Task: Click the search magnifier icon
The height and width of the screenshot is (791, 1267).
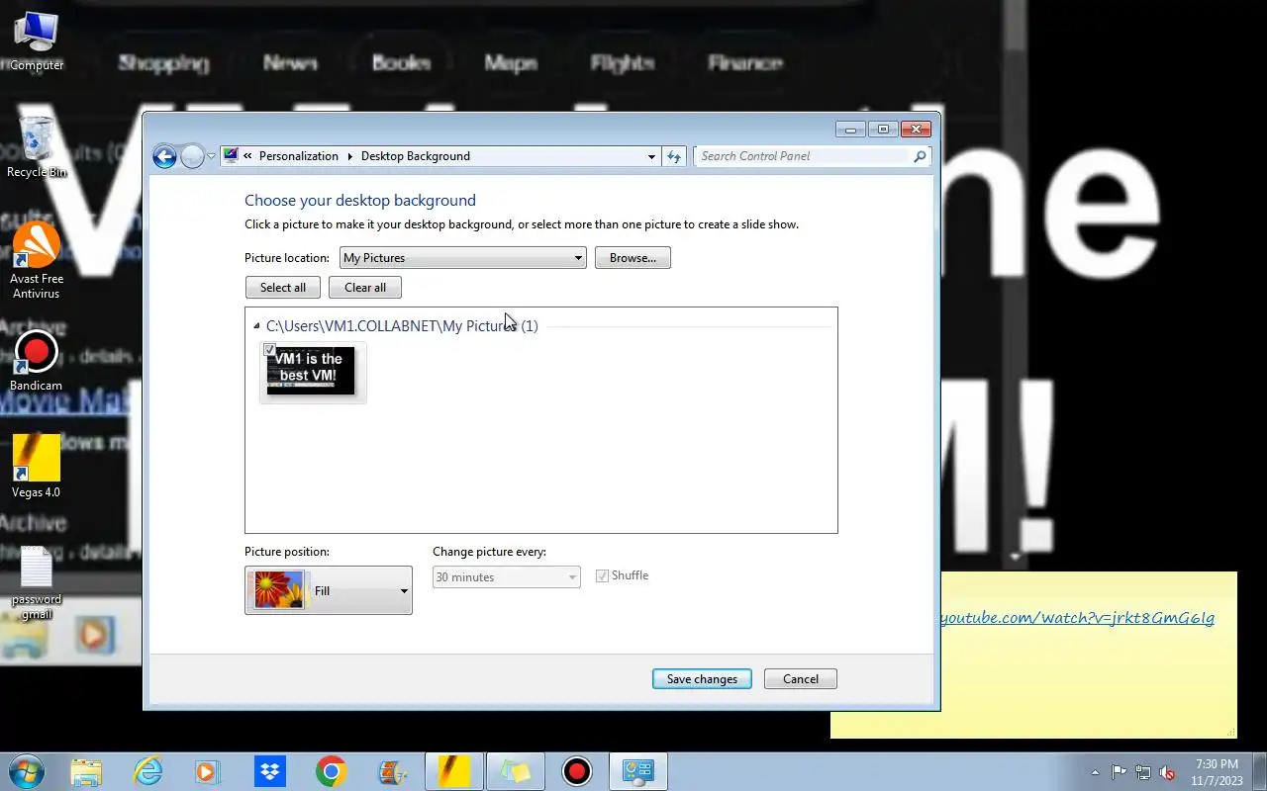Action: (920, 156)
